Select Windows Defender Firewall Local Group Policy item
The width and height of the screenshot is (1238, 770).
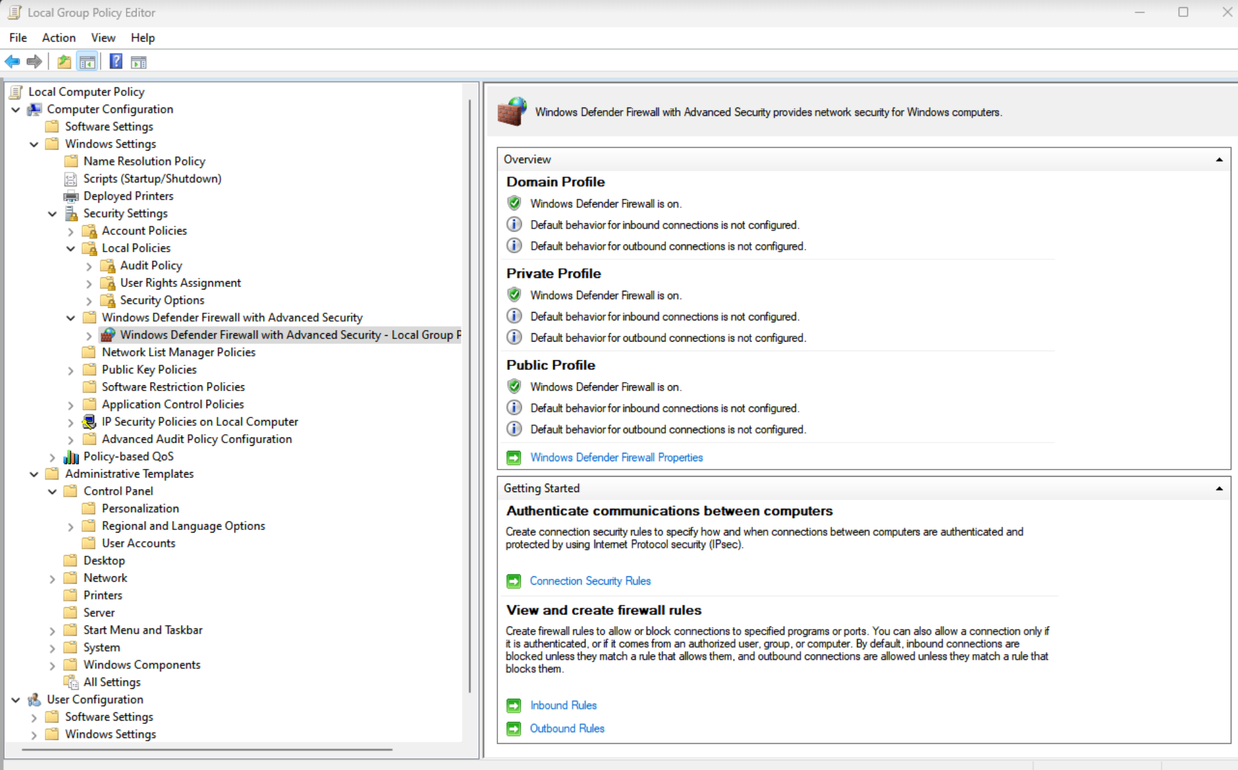290,335
